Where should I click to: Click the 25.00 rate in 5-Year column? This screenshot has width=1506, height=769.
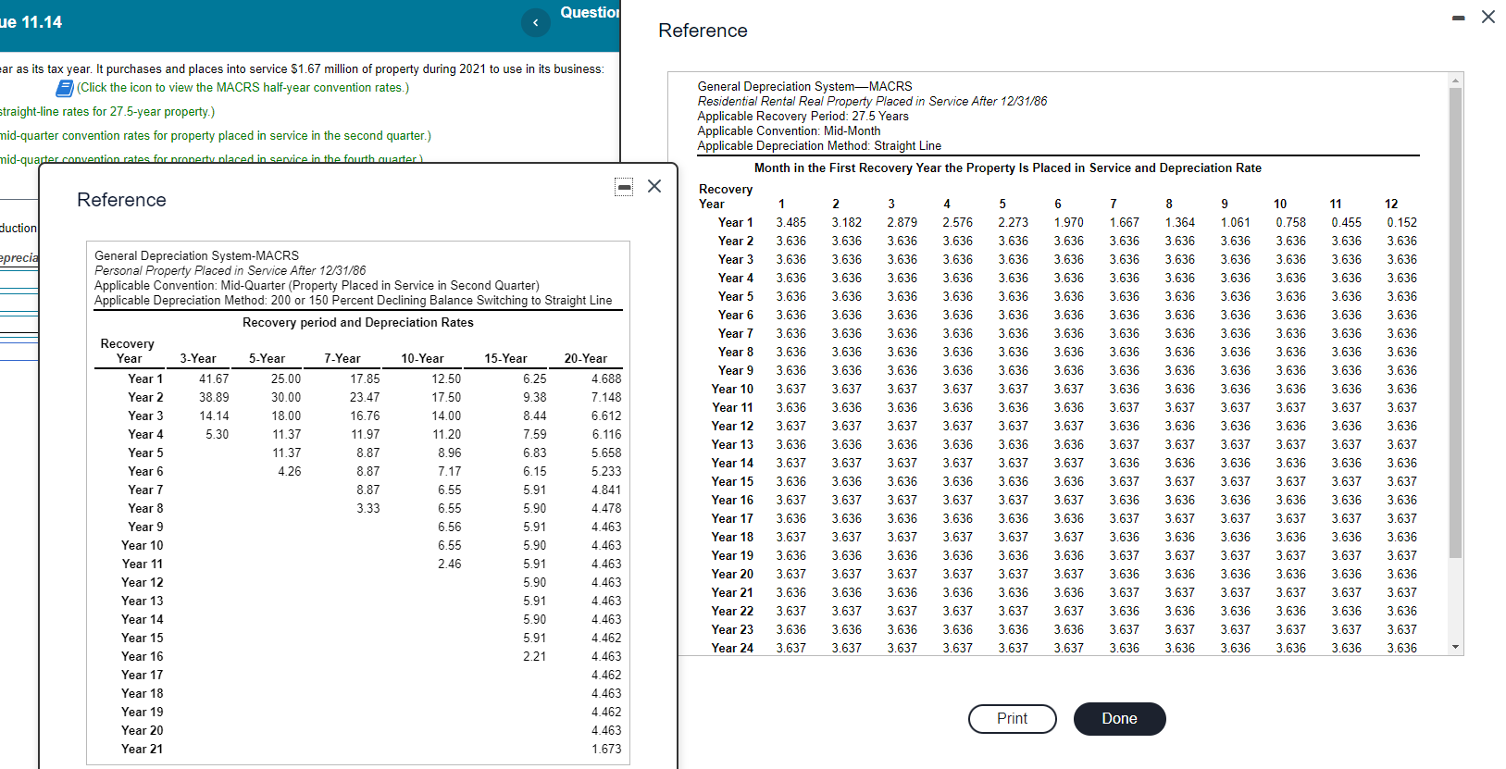tap(286, 379)
